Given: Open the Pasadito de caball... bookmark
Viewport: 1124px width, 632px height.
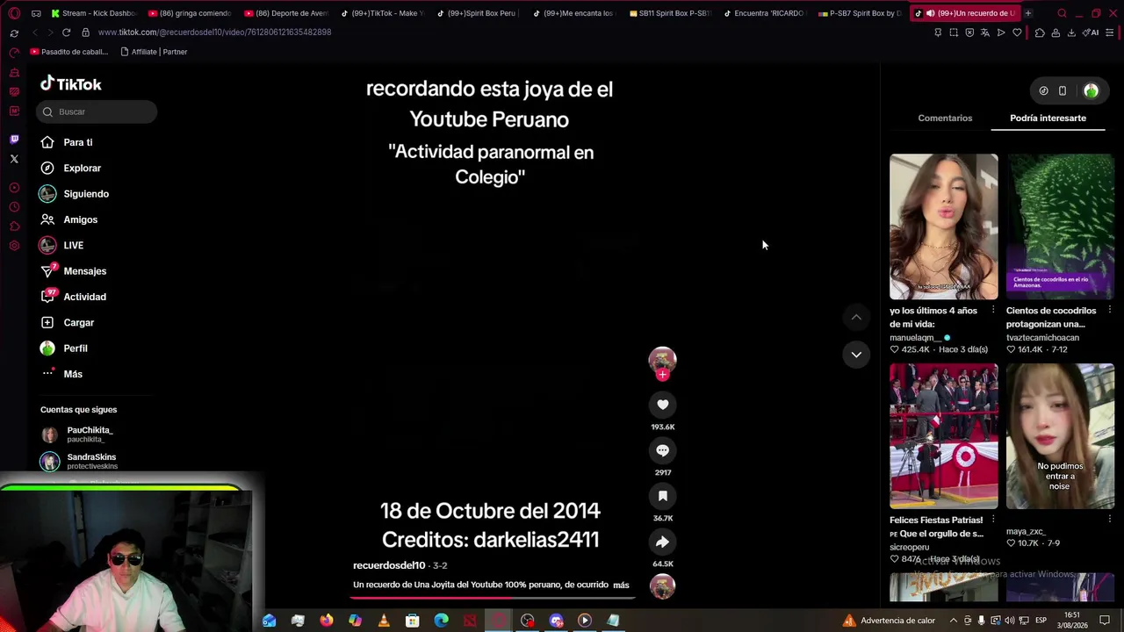Looking at the screenshot, I should [x=68, y=52].
